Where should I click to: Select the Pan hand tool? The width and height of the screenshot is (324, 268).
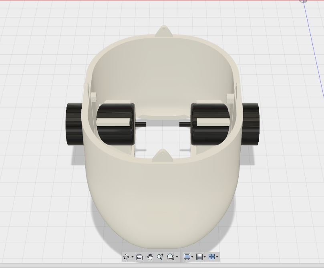[x=150, y=257]
